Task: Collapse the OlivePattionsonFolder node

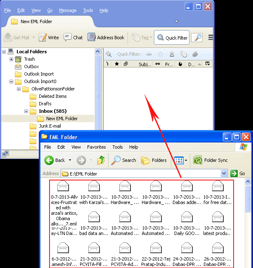Action: point(19,89)
